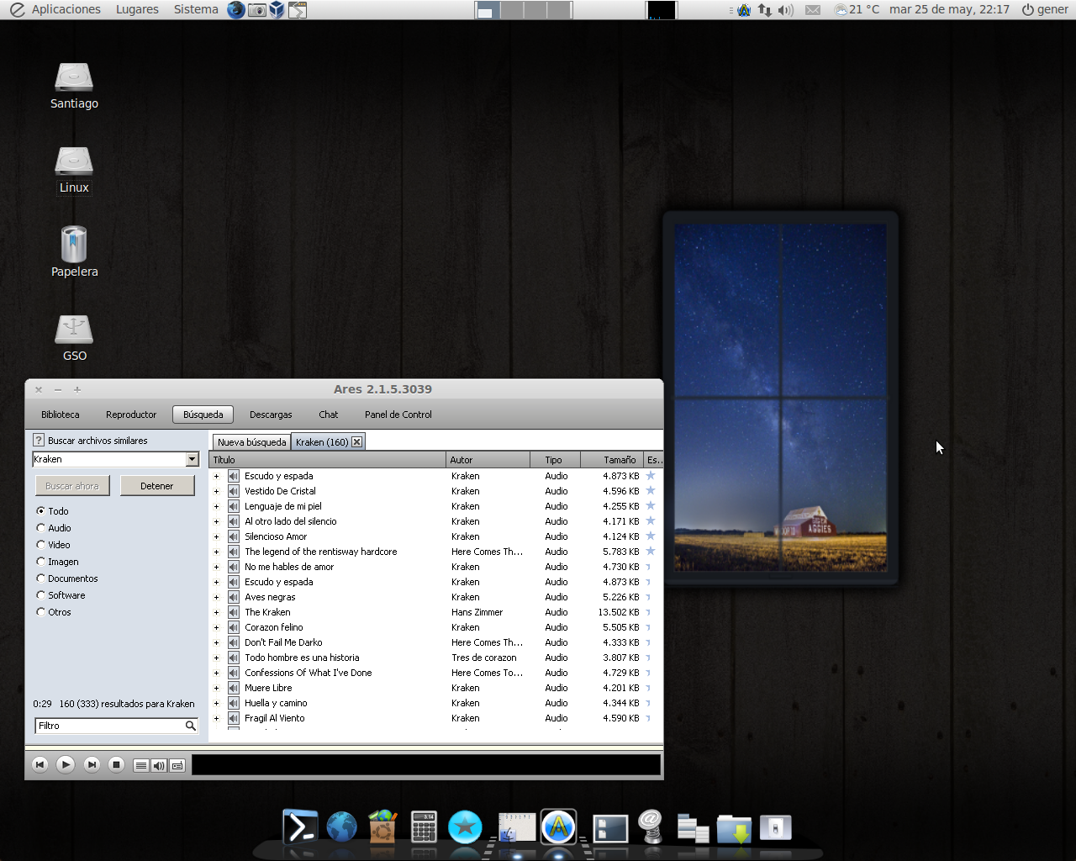
Task: Open the calculator from the dock
Action: click(x=424, y=827)
